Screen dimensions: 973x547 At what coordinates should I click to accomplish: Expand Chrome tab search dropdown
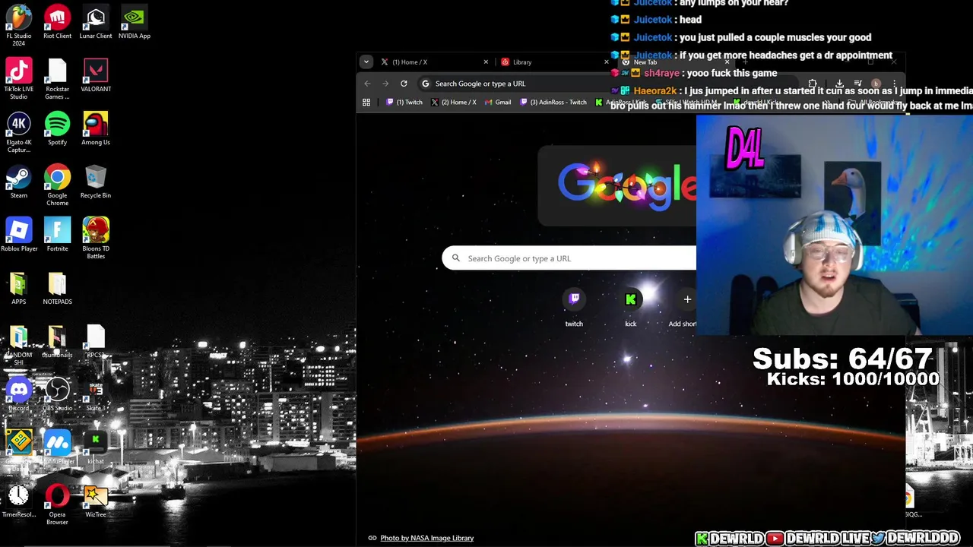366,62
